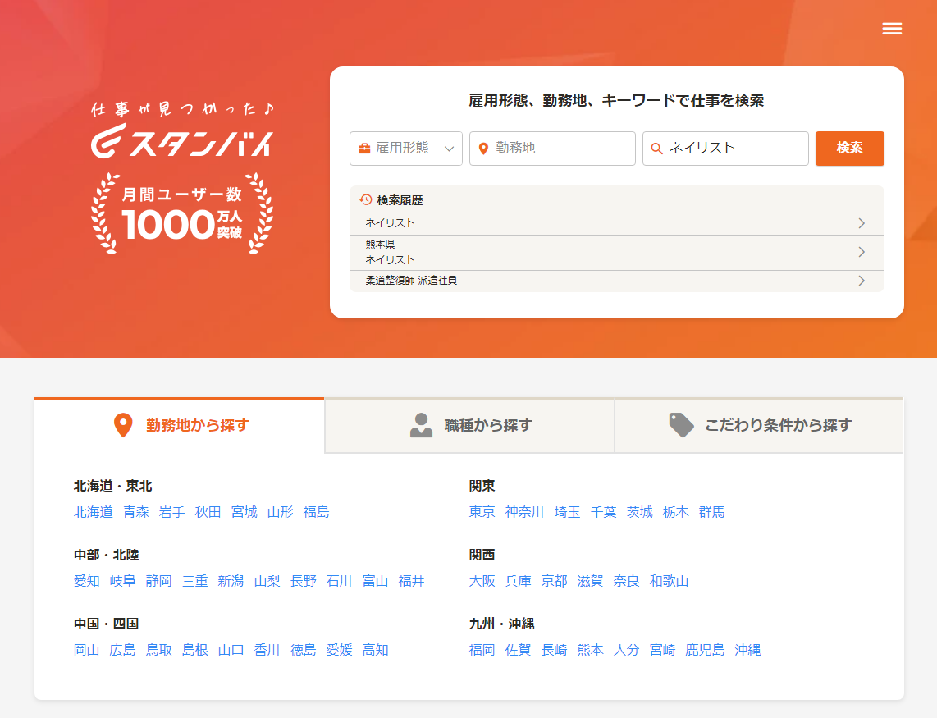Open the 岐阜 link
The height and width of the screenshot is (718, 937).
[122, 581]
